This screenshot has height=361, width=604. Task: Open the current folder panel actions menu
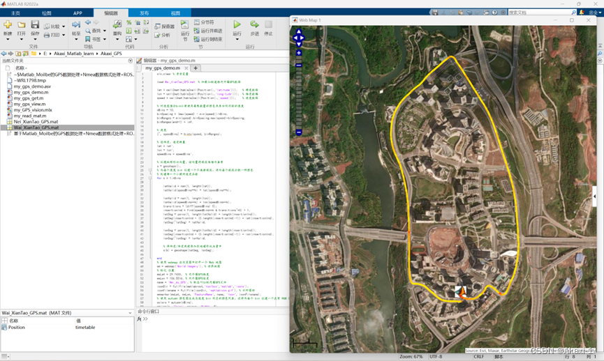130,61
